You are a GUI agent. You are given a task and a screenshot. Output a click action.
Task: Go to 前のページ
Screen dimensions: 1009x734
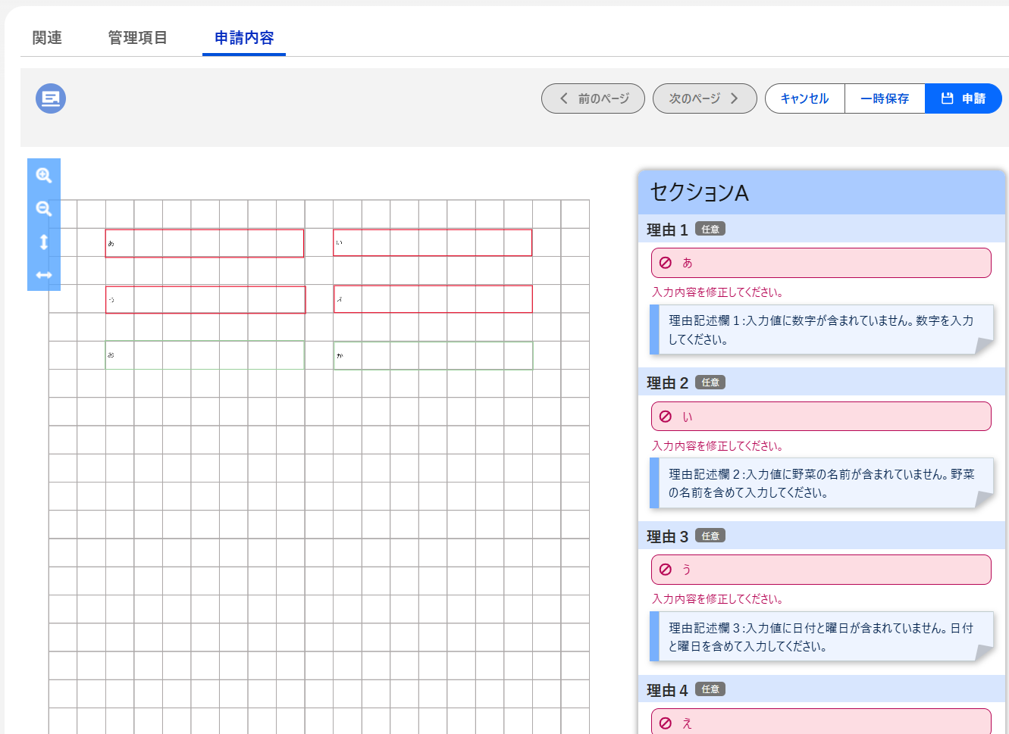click(x=593, y=98)
